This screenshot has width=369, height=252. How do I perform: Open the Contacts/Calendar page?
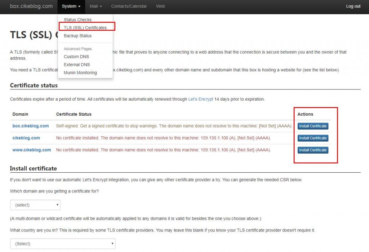coord(129,6)
